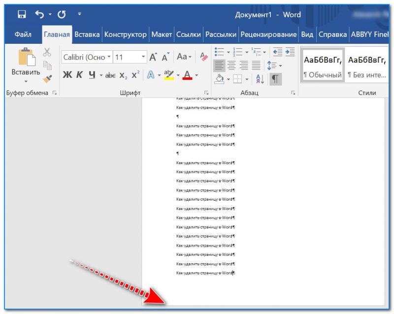This screenshot has height=314, width=394.
Task: Sort text with АЯ icon
Action: [x=260, y=79]
